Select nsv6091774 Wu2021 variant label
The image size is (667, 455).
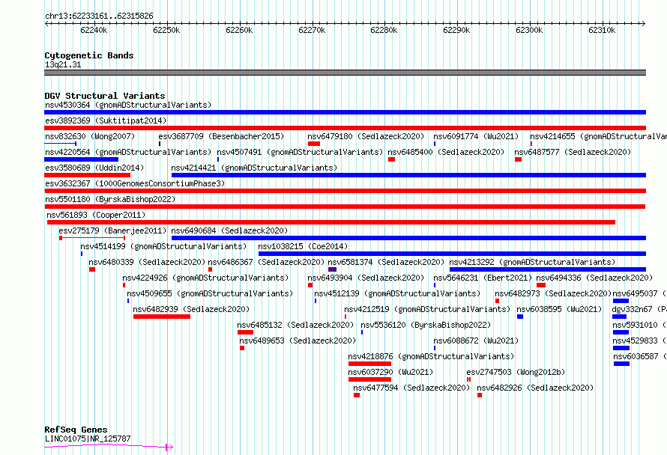pyautogui.click(x=476, y=136)
